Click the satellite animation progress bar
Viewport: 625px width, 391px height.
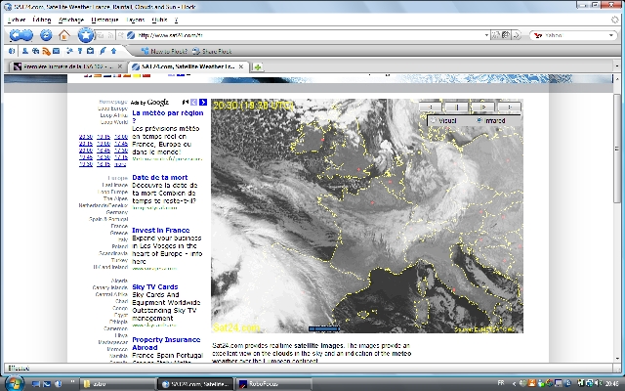324,328
